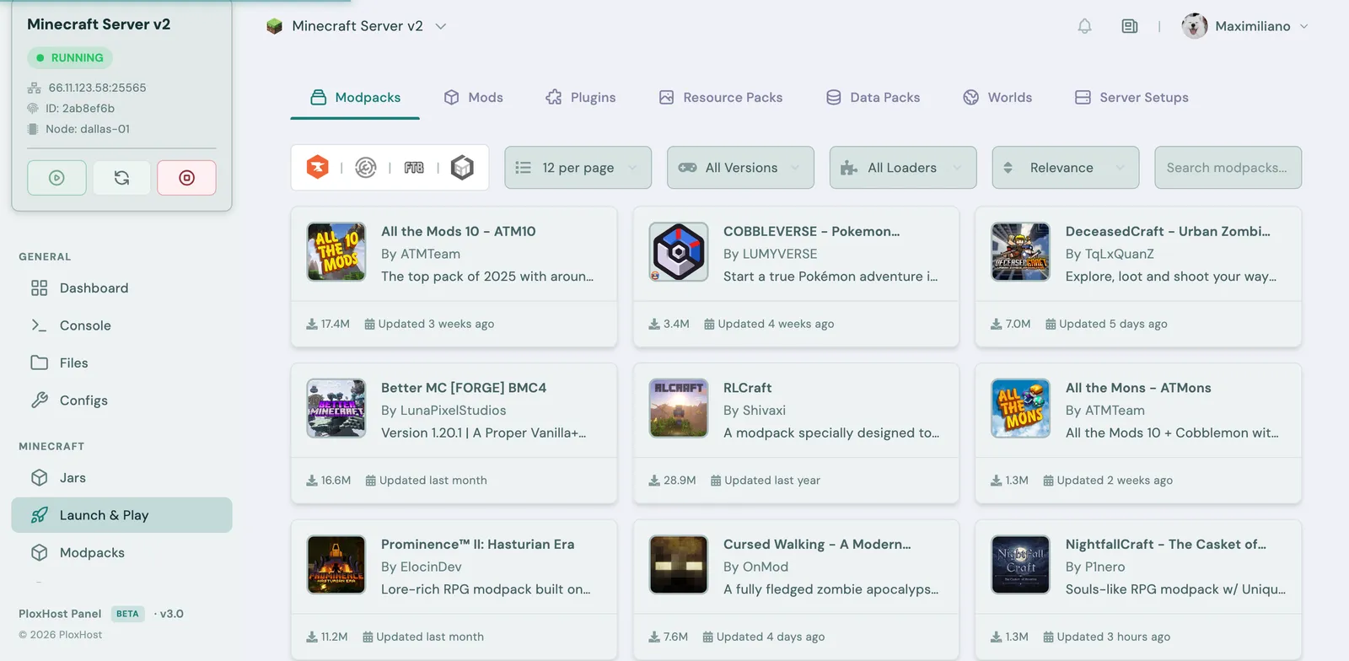Open the RLCraft title
The height and width of the screenshot is (661, 1349).
[747, 388]
